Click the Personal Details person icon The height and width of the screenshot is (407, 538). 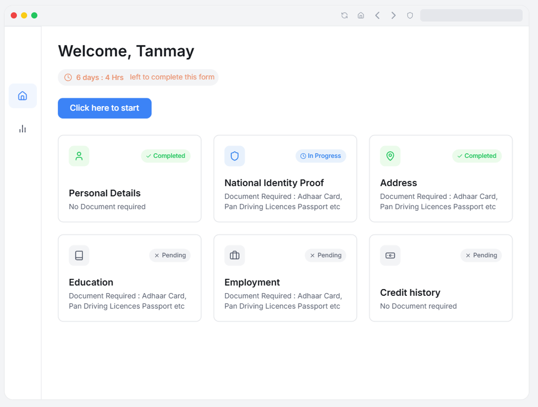[x=79, y=156]
